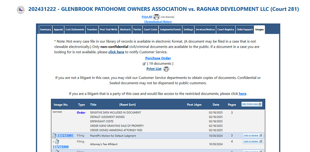310x152 pixels.
Task: Open the Parties tab
Action: click(x=137, y=30)
